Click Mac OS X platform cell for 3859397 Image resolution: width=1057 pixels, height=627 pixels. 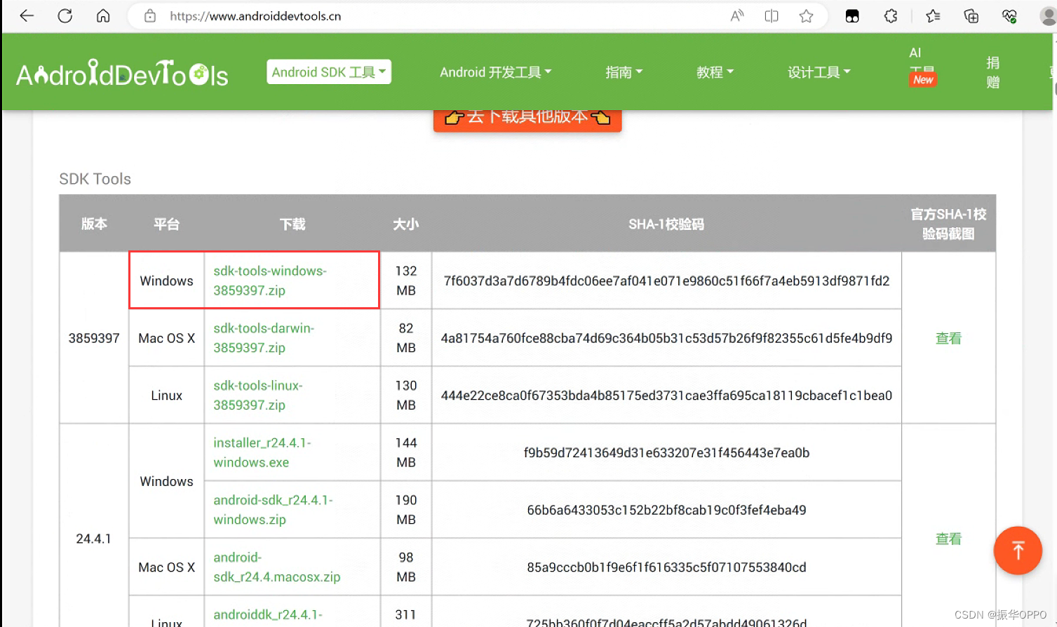[x=167, y=338]
